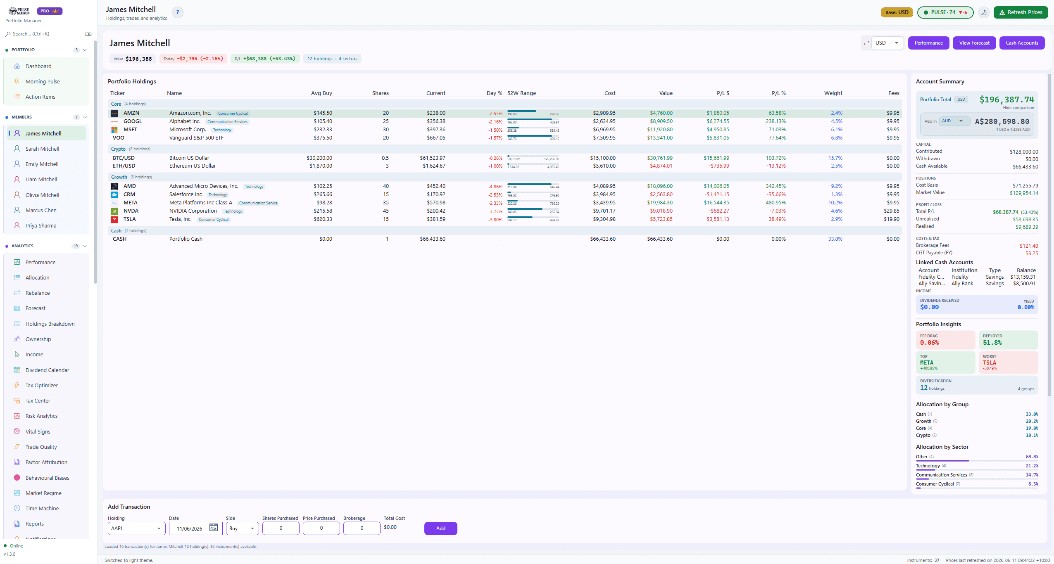Click the Time Machine clock icon

[17, 508]
